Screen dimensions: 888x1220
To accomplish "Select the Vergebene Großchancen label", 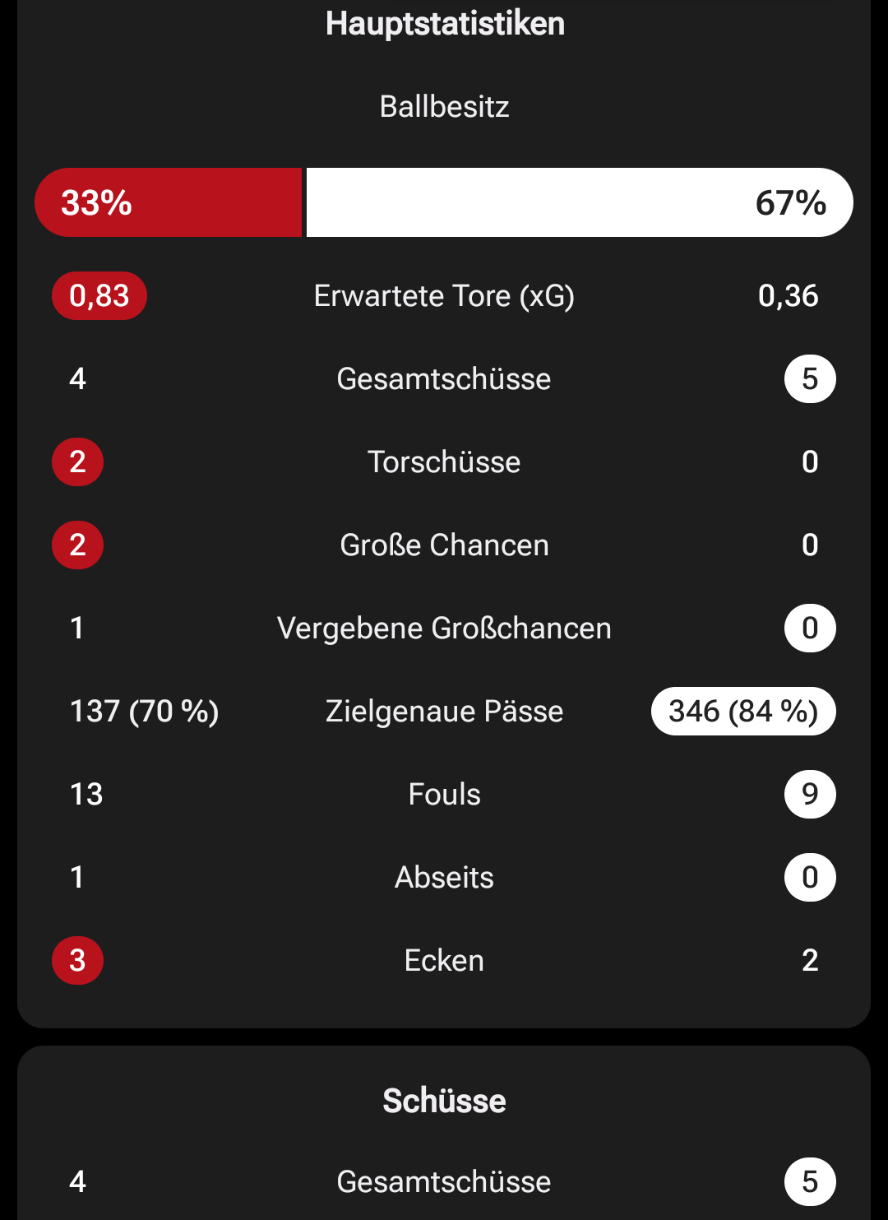I will tap(444, 629).
